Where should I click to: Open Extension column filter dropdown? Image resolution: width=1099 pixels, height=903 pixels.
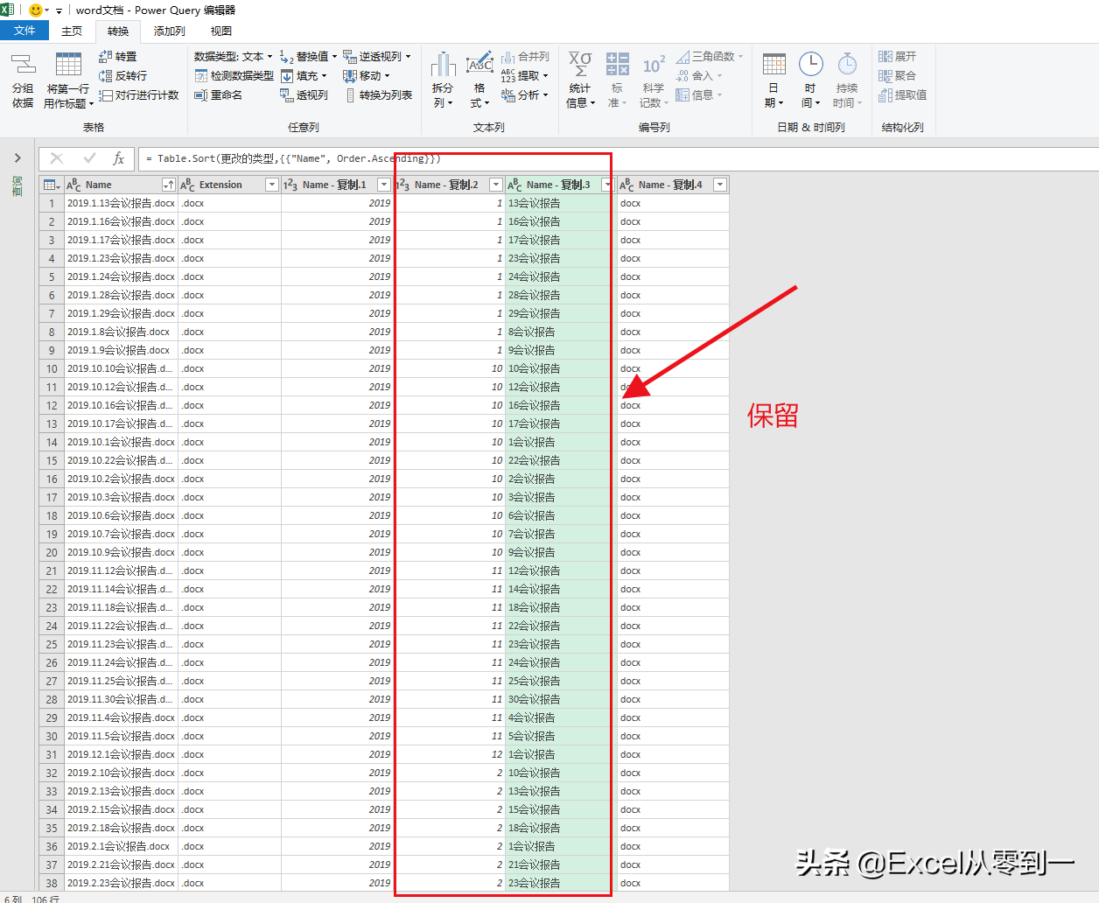[x=271, y=185]
